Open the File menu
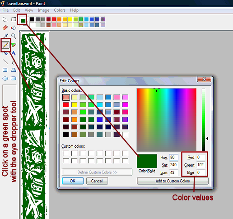This screenshot has height=219, width=233. click(x=5, y=10)
